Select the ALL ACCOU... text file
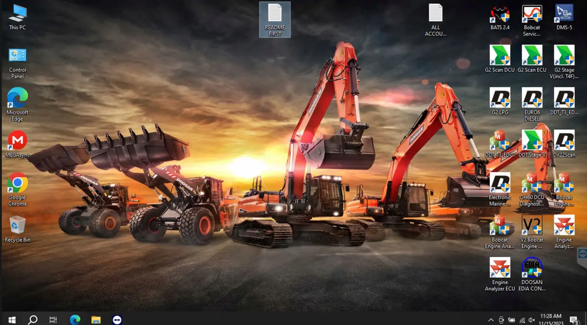This screenshot has width=587, height=325. 435,20
